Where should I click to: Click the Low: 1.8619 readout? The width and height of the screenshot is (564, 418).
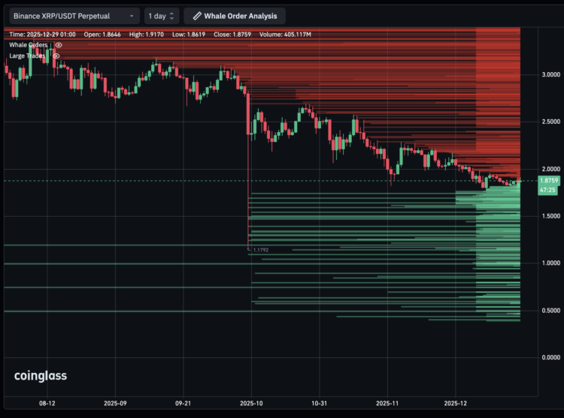189,35
